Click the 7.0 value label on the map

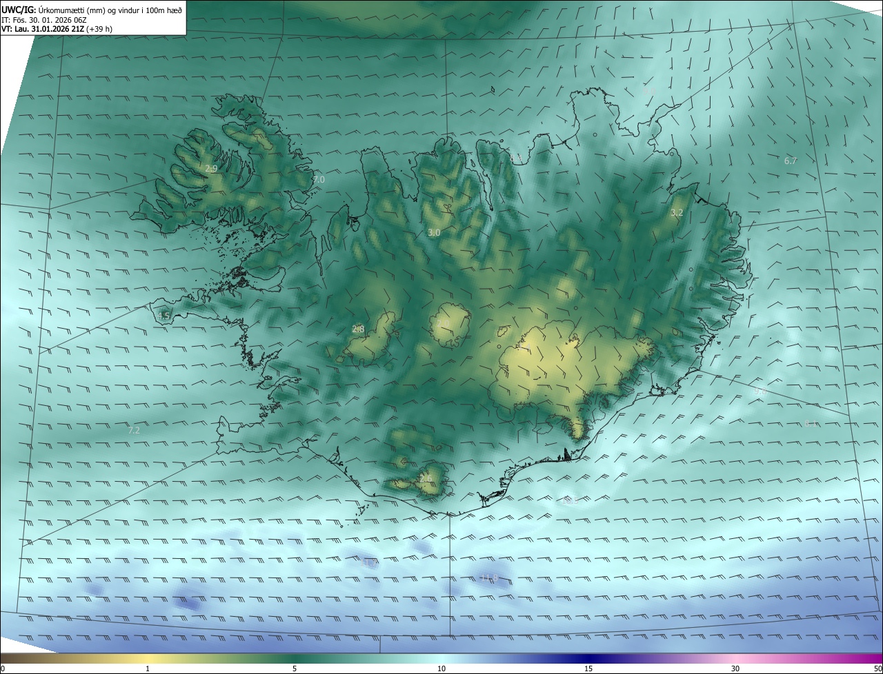(x=319, y=179)
